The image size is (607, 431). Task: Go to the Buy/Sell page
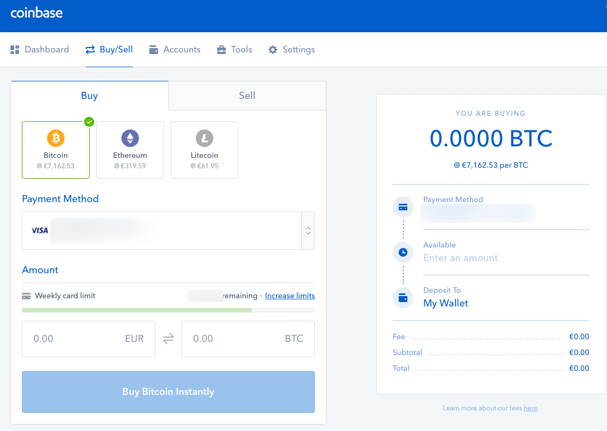(x=109, y=50)
